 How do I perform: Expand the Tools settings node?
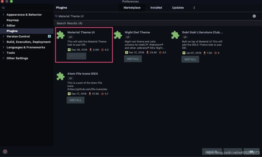(x=3, y=53)
